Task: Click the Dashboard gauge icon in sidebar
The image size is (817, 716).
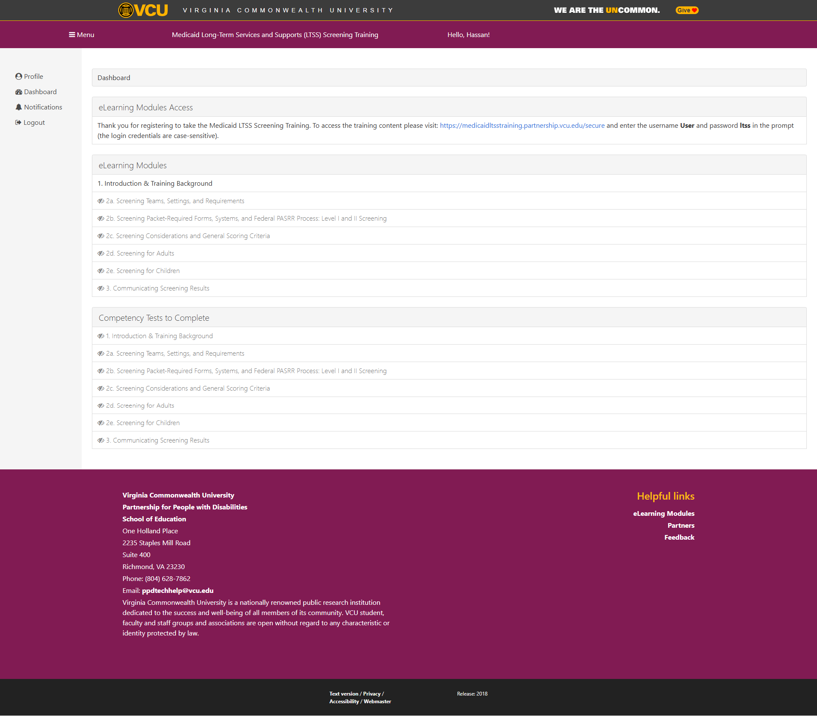Action: 19,92
